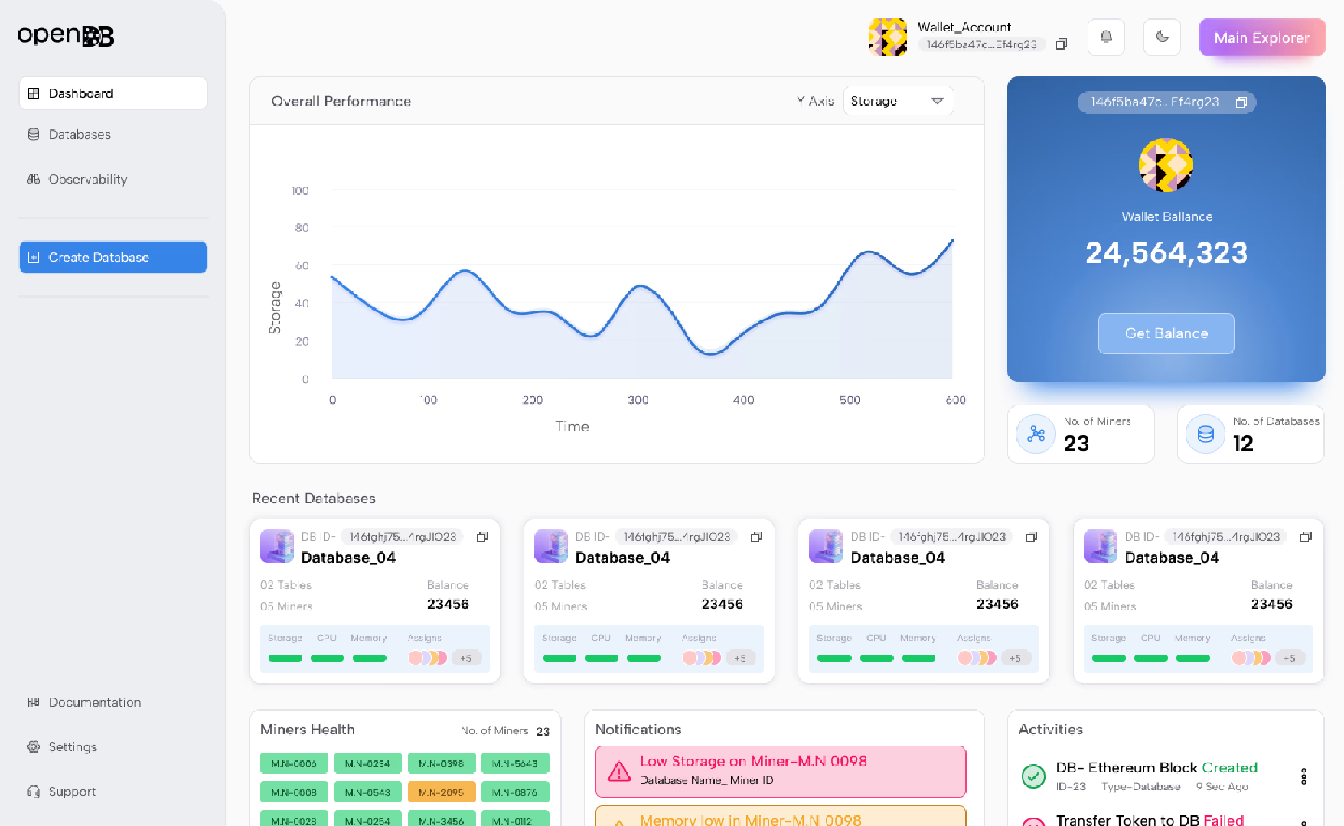Copy wallet address in top header

[1062, 44]
